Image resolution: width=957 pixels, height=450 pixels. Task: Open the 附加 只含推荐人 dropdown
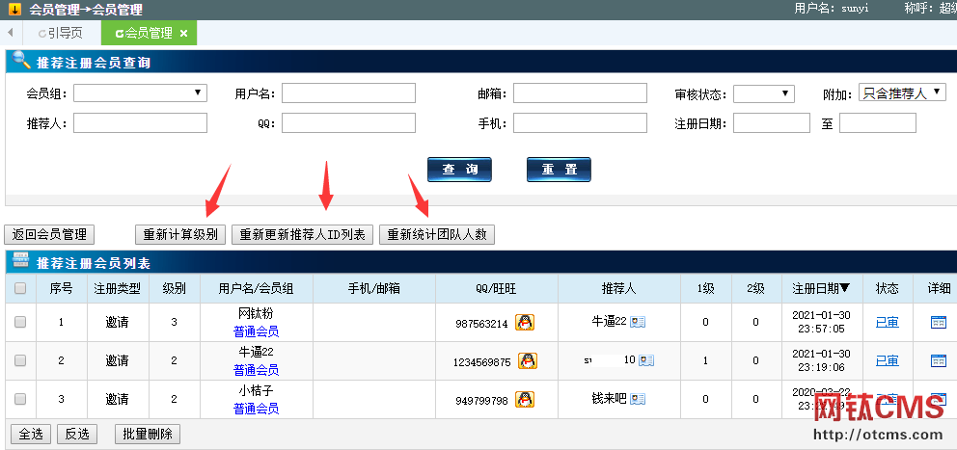point(902,93)
